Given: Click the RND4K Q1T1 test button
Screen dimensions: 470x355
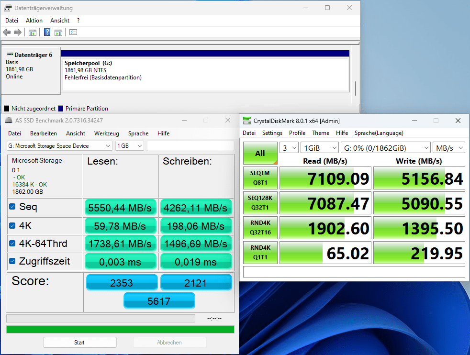Looking at the screenshot, I should point(260,253).
